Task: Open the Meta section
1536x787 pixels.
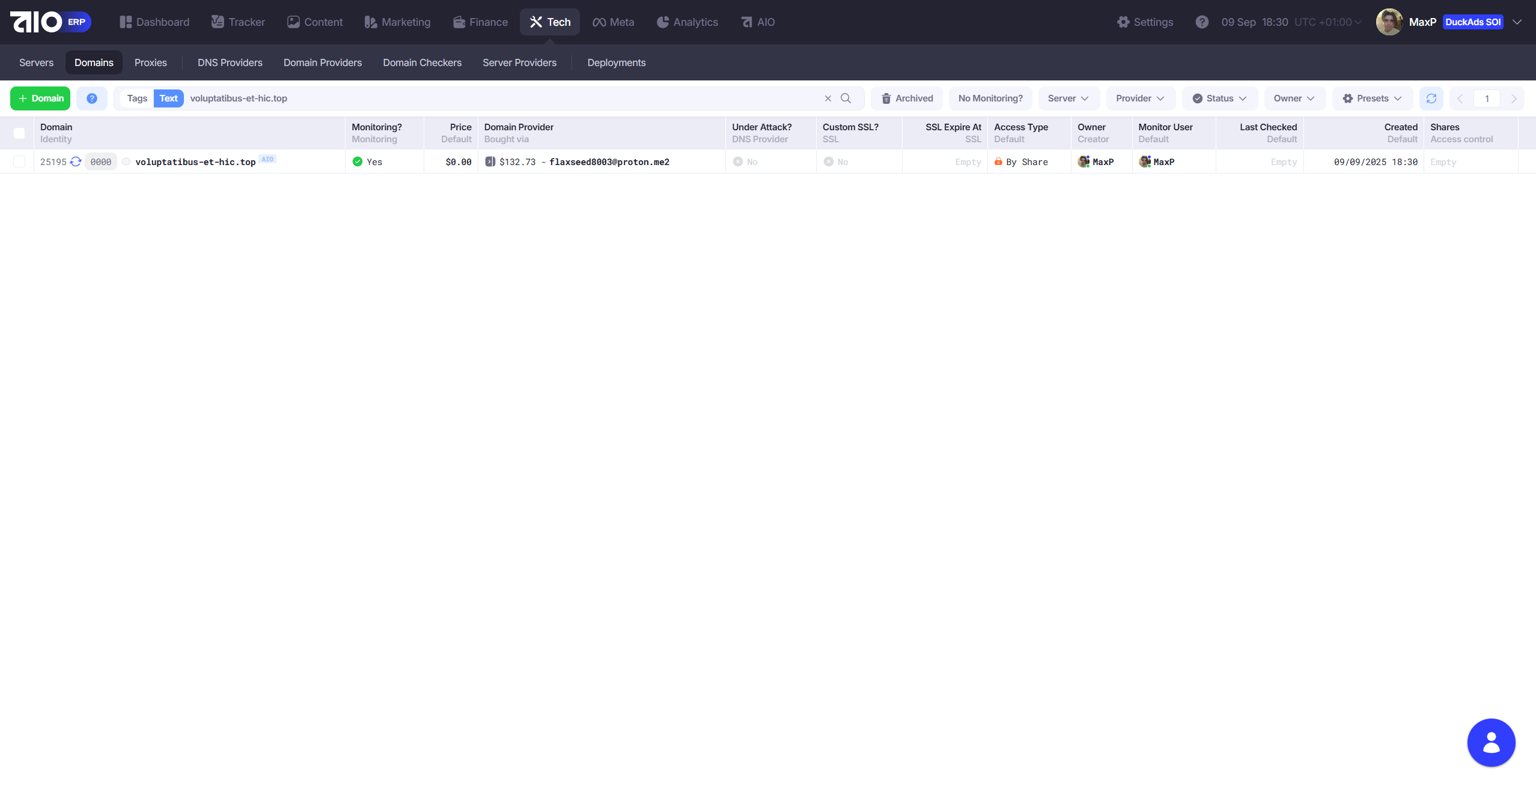Action: 613,22
